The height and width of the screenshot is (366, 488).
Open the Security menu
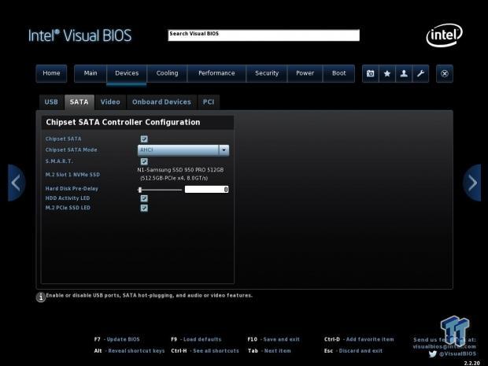[267, 73]
